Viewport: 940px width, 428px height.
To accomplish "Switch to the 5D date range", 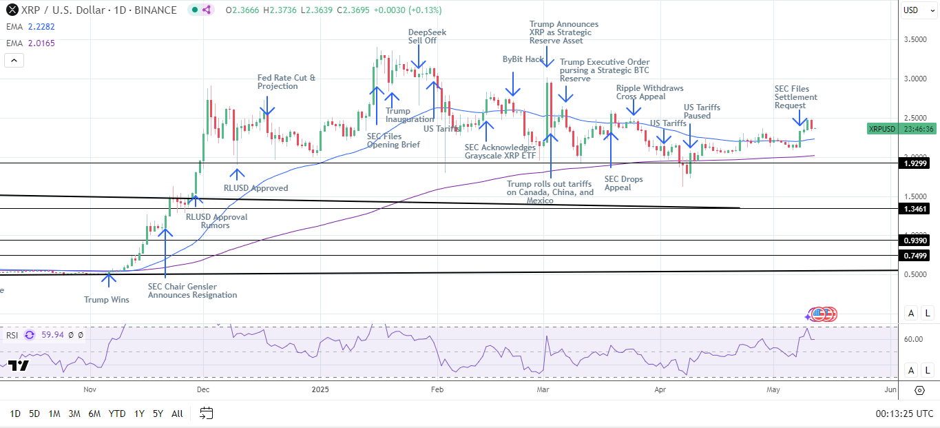I will tap(34, 414).
